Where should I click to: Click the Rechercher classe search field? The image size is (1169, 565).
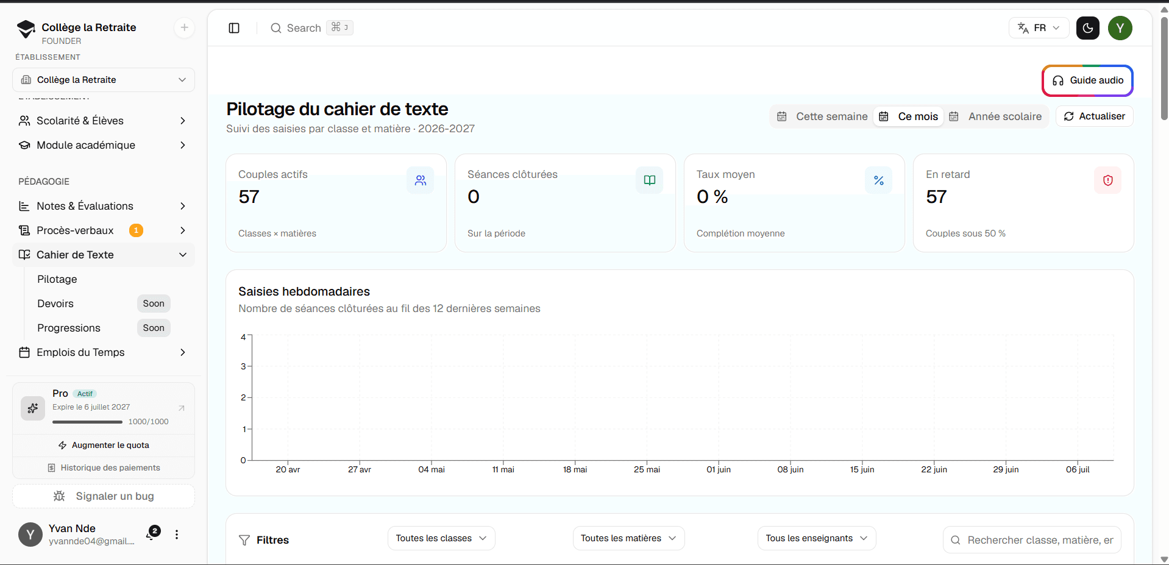tap(1032, 540)
